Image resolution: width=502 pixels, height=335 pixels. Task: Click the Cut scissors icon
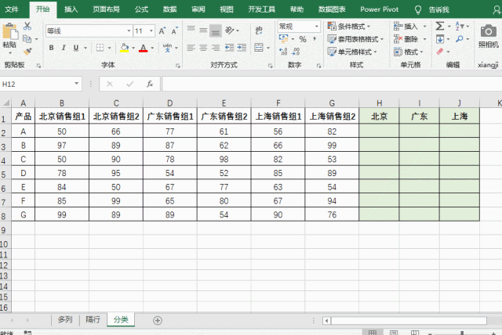tap(27, 26)
